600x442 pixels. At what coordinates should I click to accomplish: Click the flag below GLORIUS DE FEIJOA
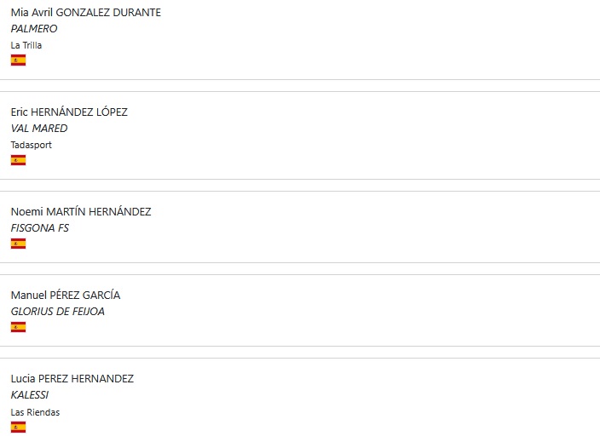coord(18,327)
